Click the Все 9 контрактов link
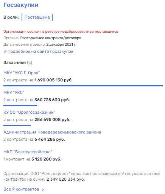This screenshot has height=194, width=165. 21,189
